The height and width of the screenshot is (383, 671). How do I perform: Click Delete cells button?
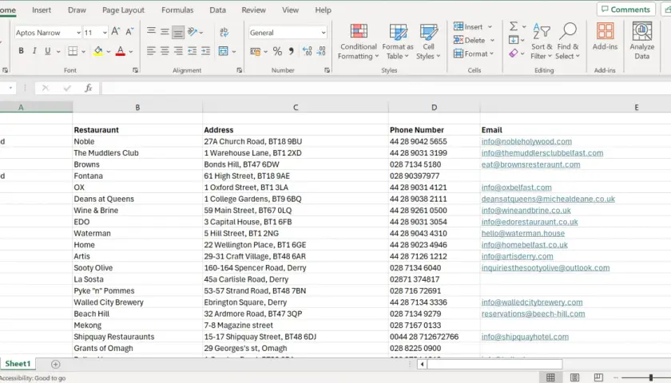click(470, 40)
